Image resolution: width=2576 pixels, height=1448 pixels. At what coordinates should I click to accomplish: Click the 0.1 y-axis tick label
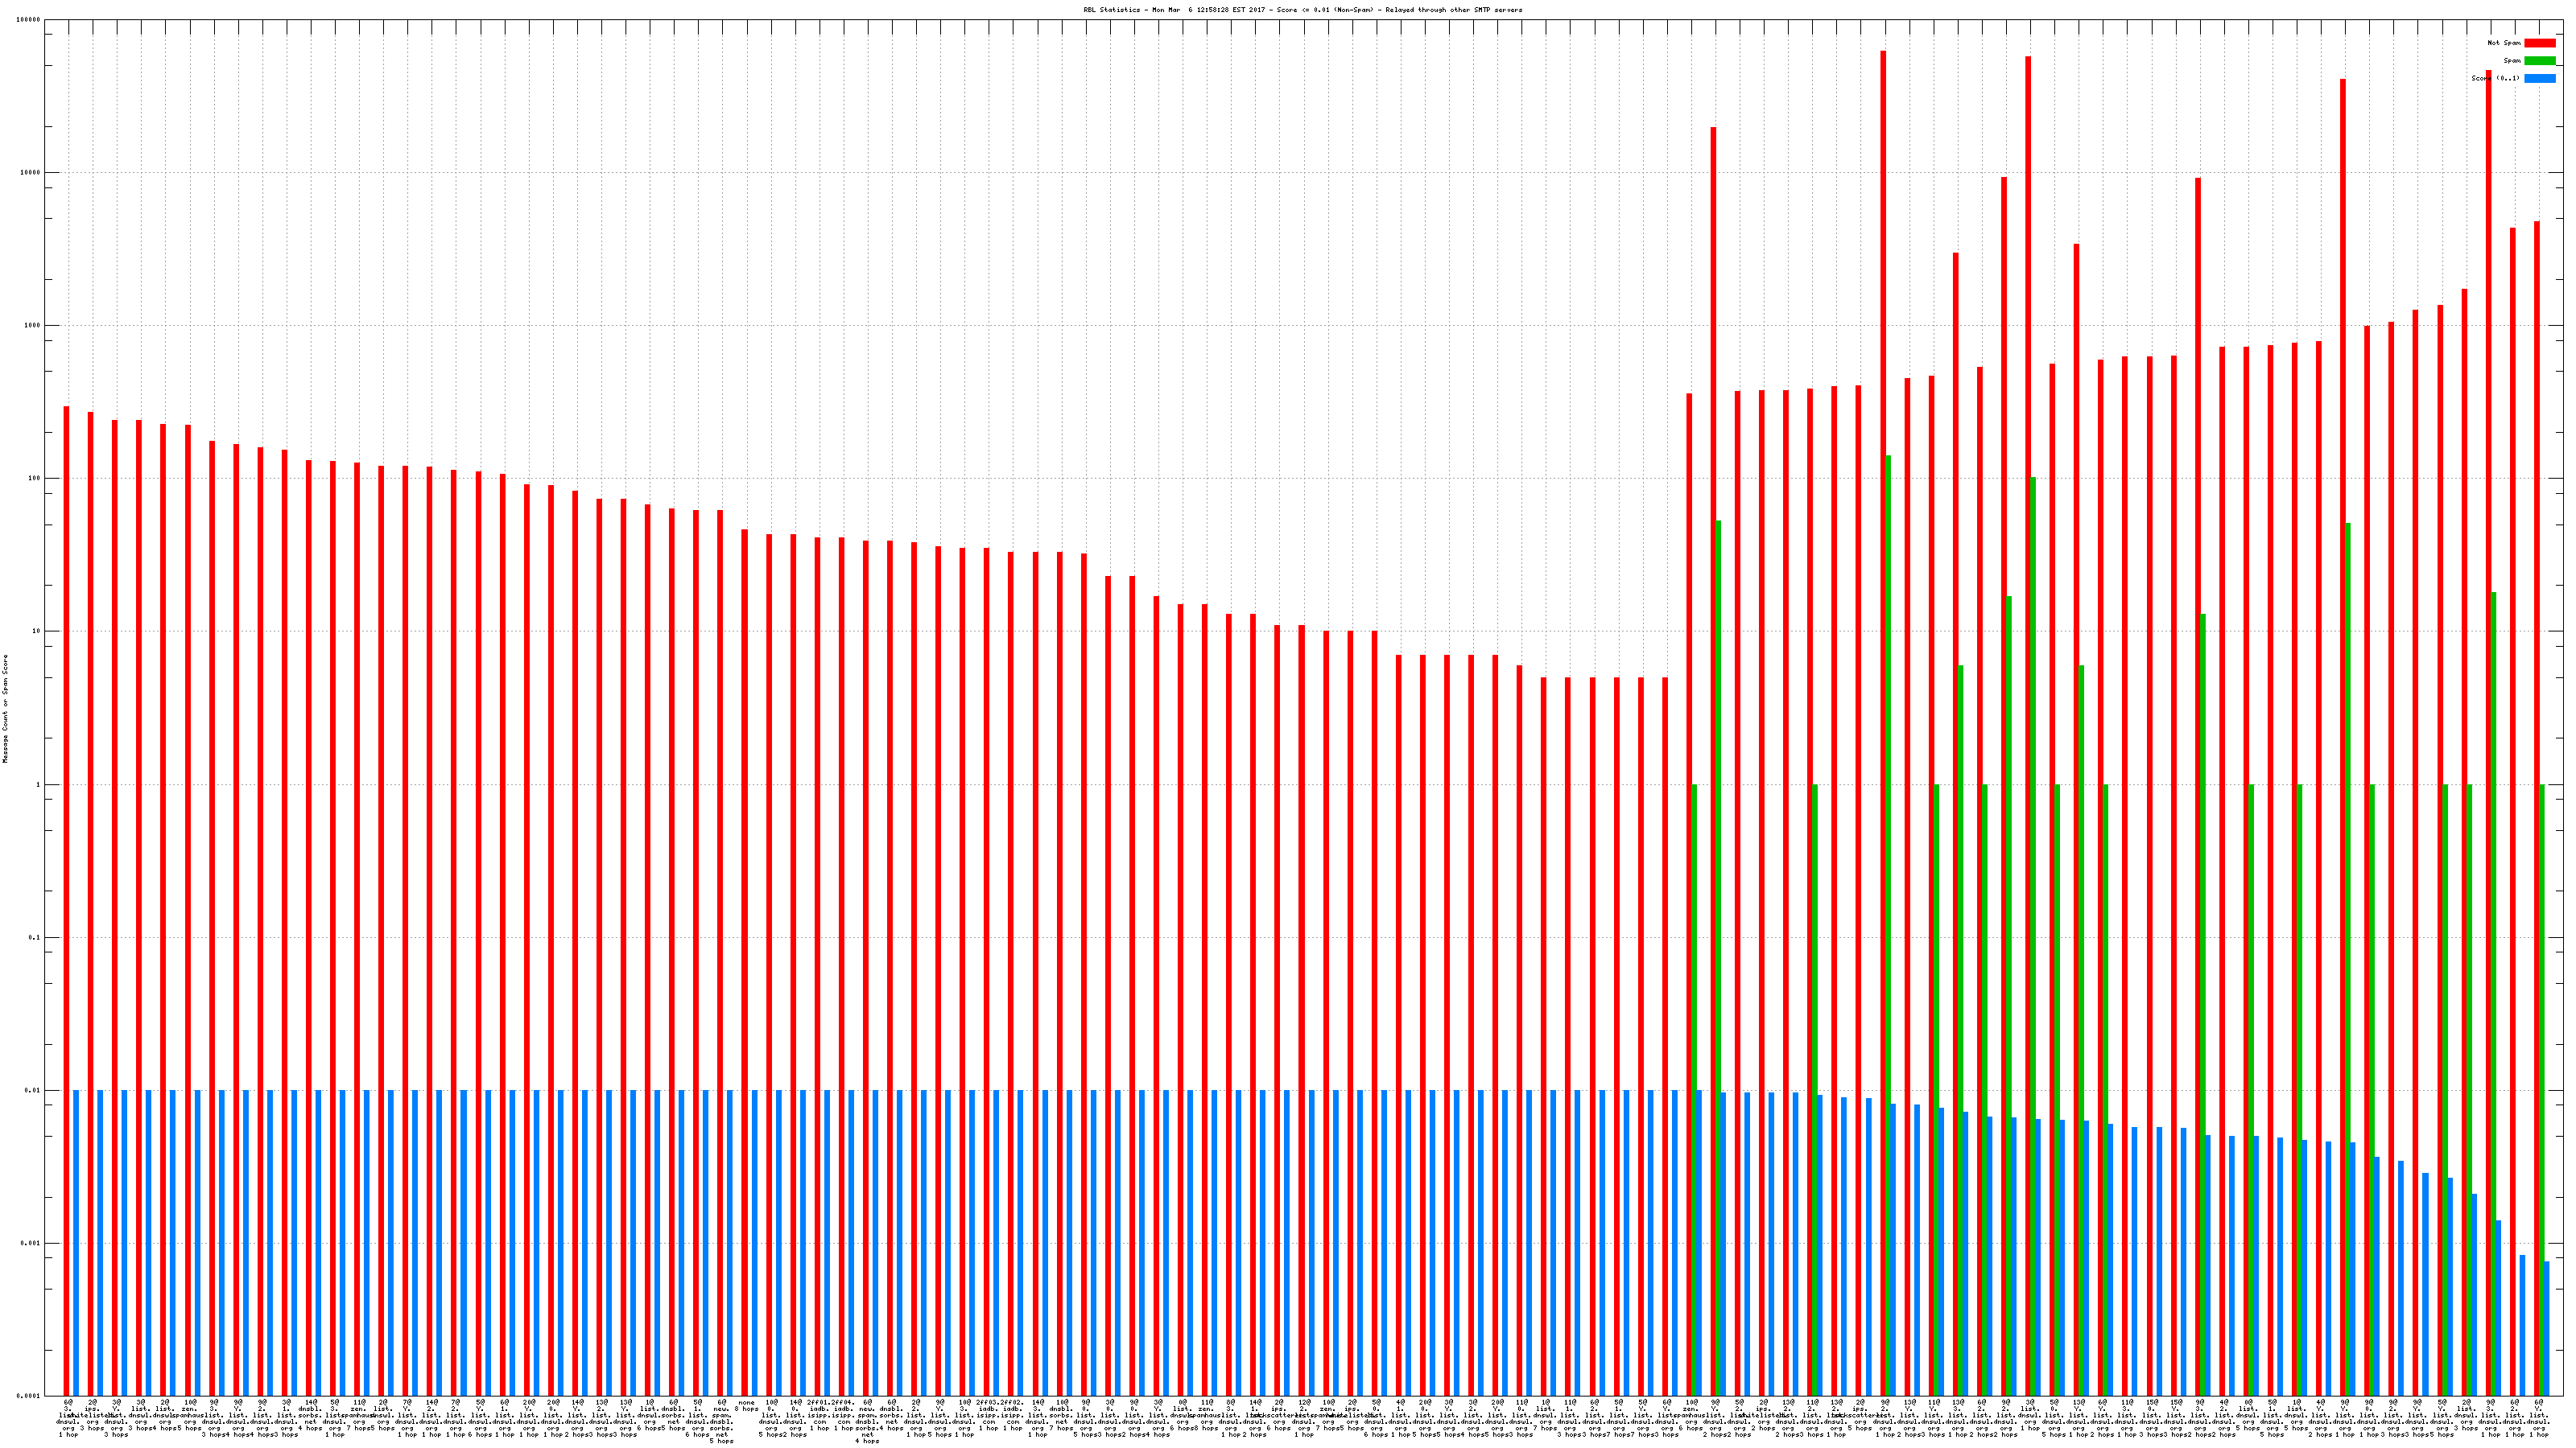(35, 937)
